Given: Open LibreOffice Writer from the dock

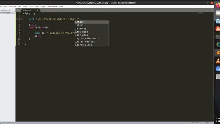Looking at the screenshot, I should (x=218, y=21).
